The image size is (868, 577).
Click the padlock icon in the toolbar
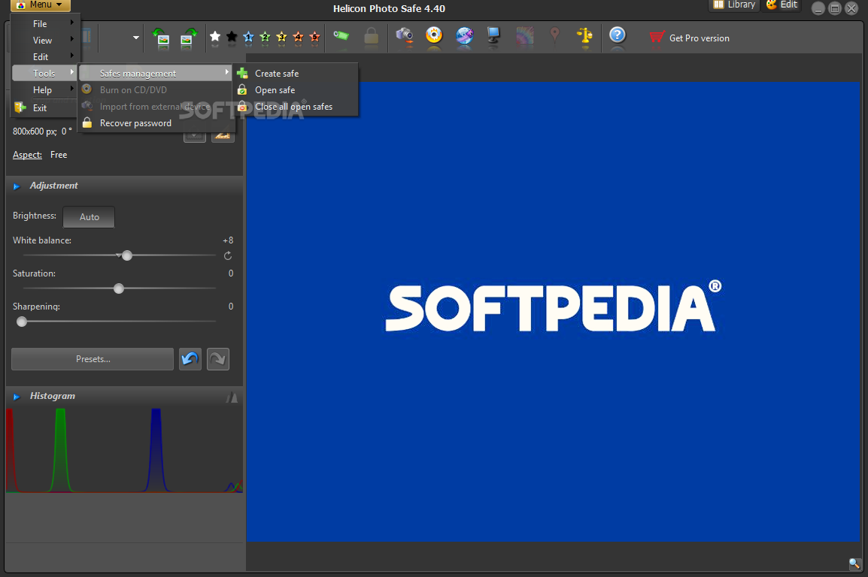click(372, 37)
